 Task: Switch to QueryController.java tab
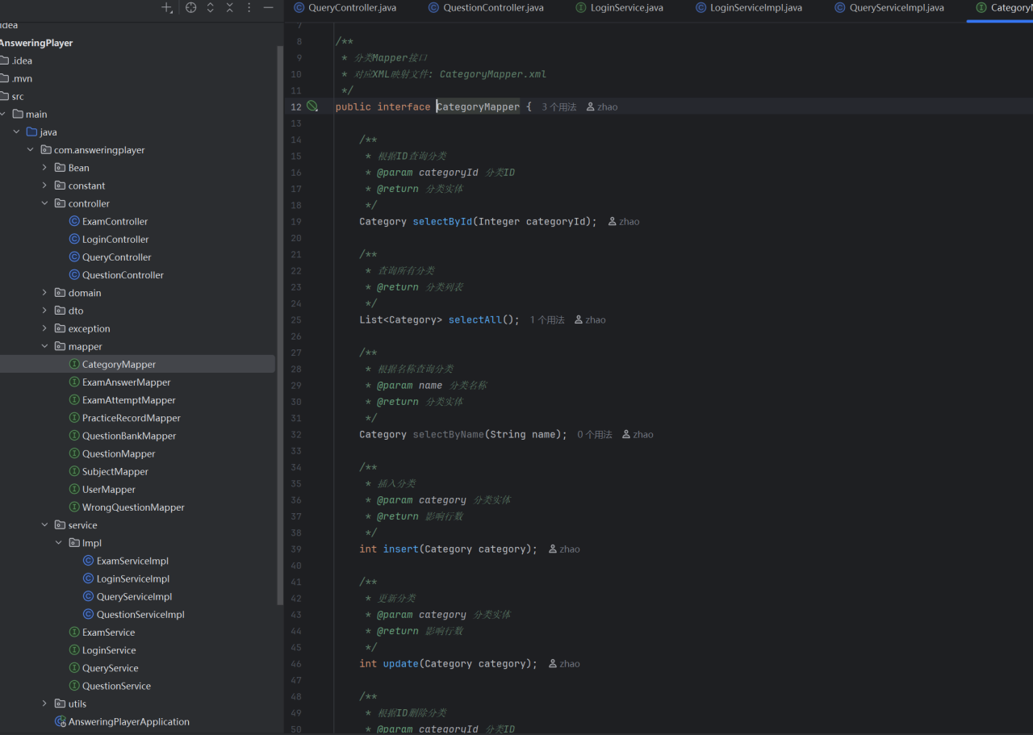(345, 8)
